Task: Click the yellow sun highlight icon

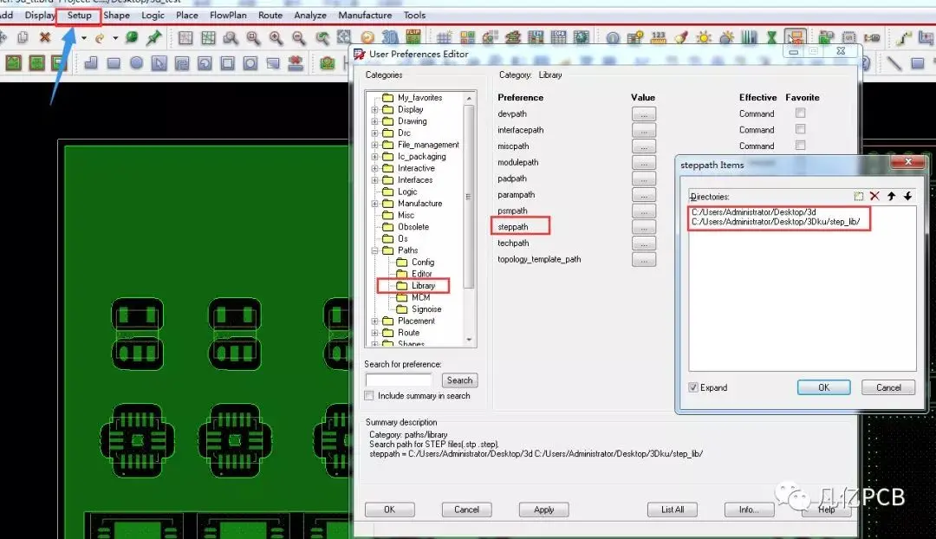Action: (705, 38)
